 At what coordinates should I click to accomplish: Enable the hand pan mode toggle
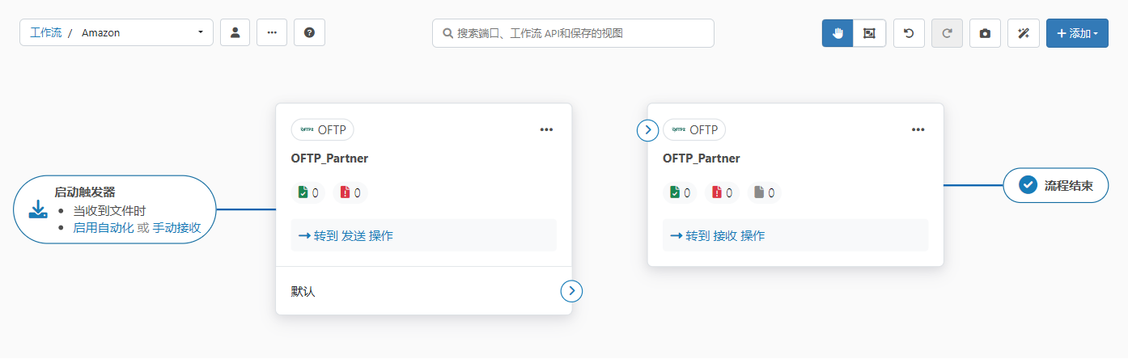(838, 33)
